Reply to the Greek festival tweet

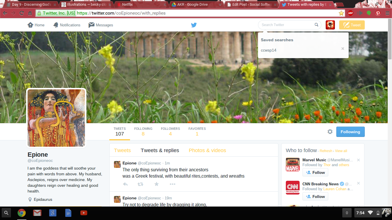pos(125,184)
